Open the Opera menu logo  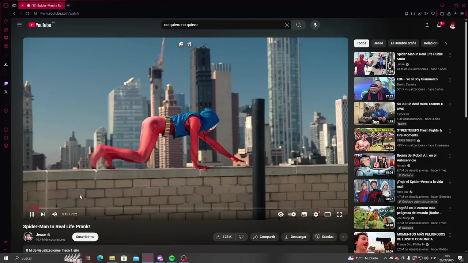click(x=6, y=5)
